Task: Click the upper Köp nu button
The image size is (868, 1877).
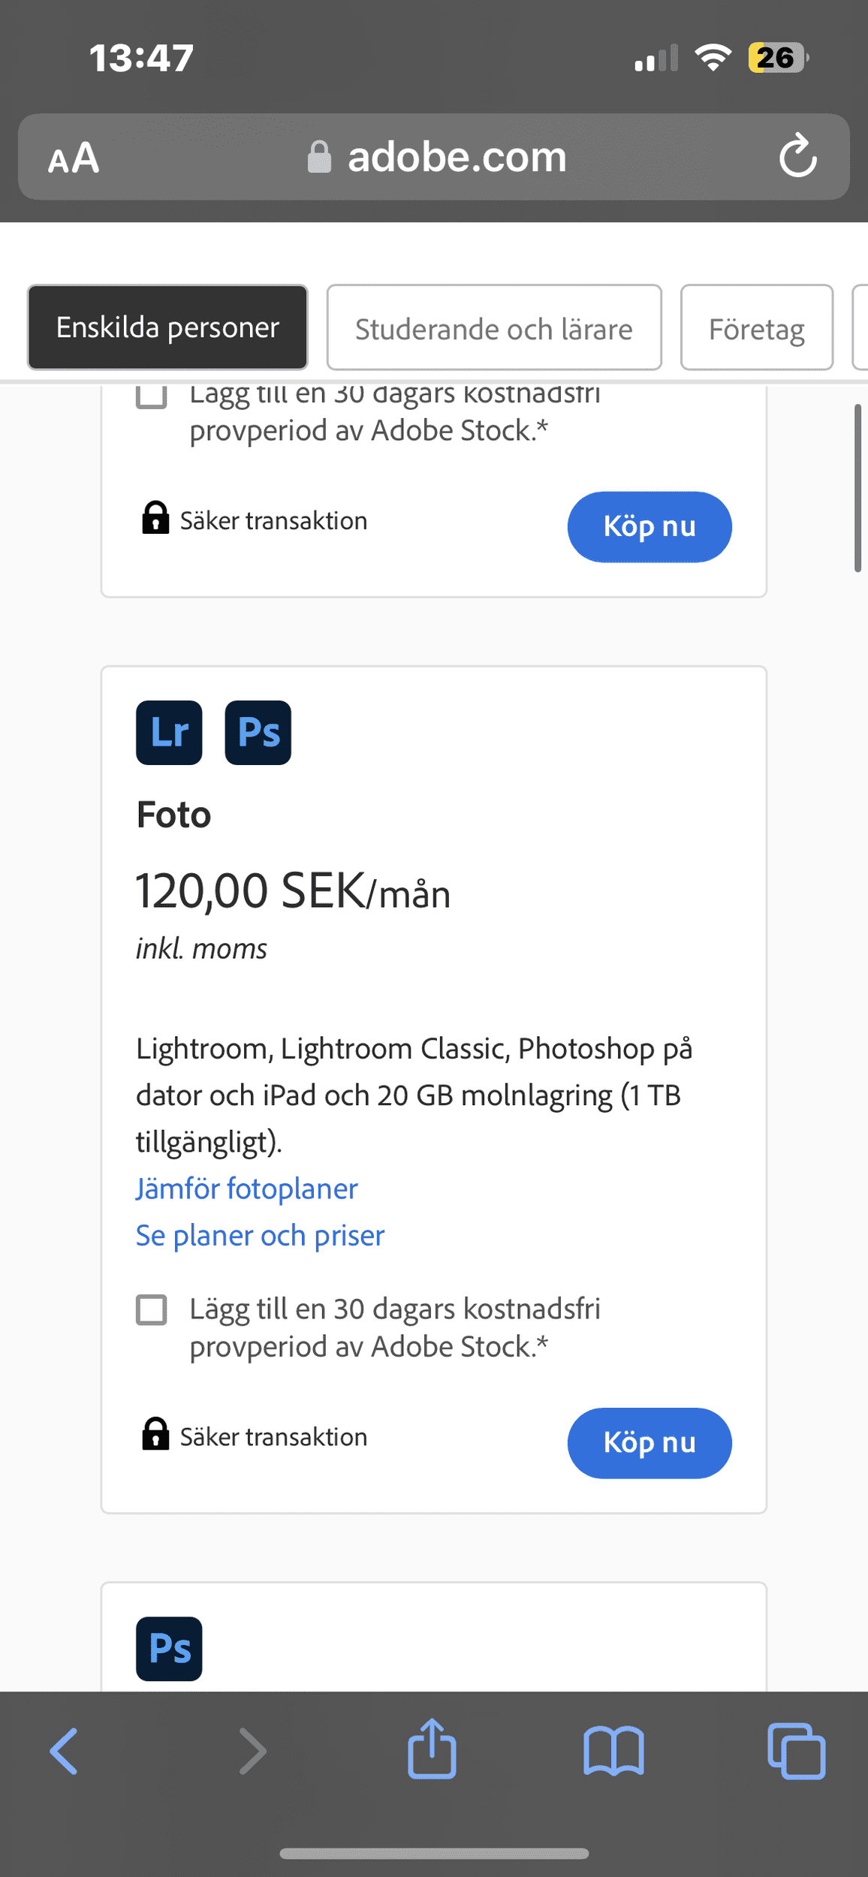Action: point(649,527)
